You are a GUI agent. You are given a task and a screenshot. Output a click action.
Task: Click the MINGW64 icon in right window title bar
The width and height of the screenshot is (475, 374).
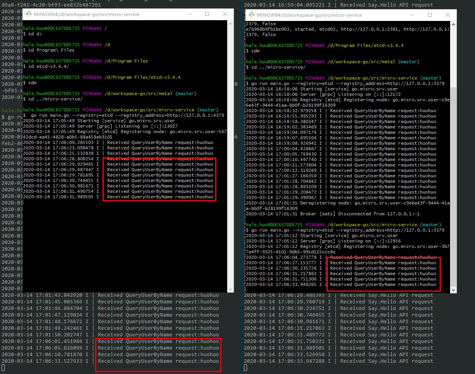tap(252, 15)
